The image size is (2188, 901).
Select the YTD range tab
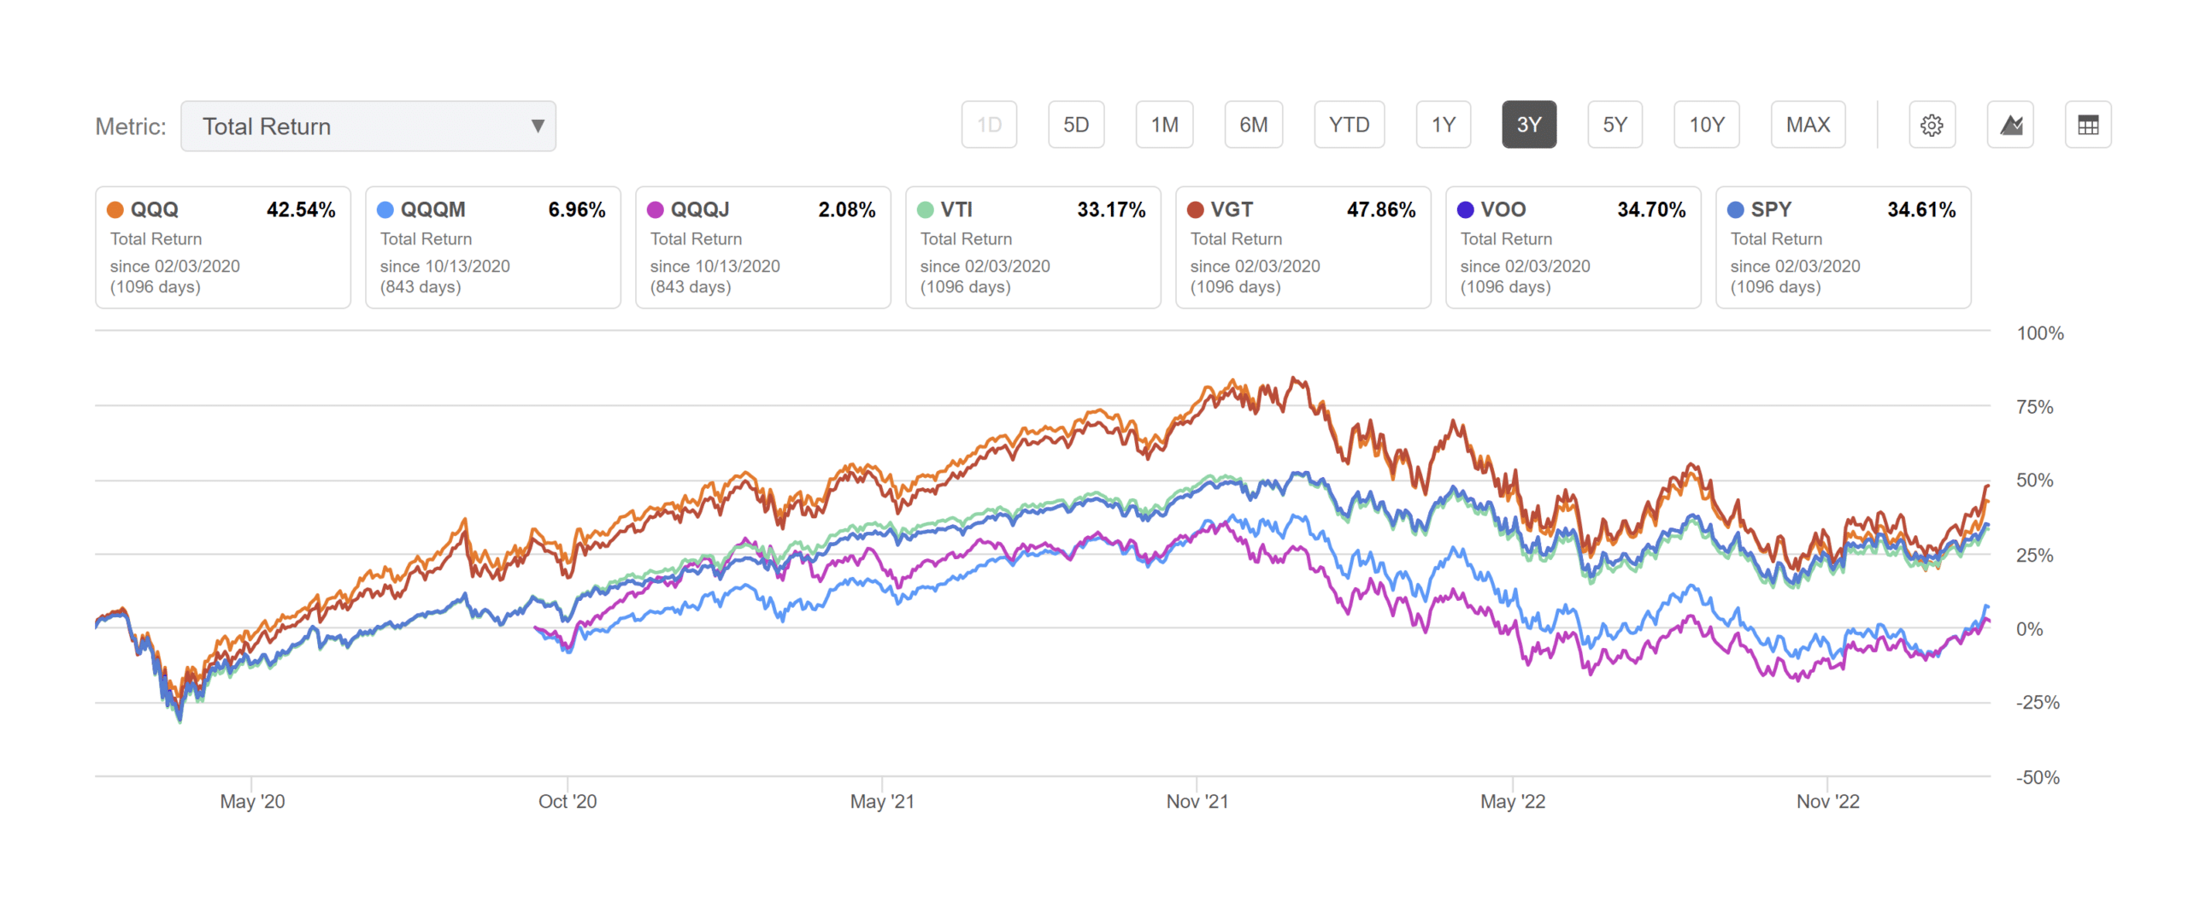[1350, 124]
